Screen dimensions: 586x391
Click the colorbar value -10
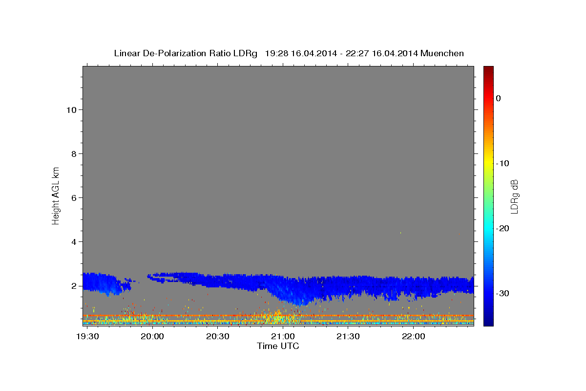coord(502,163)
